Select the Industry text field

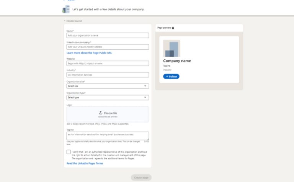[x=108, y=75]
